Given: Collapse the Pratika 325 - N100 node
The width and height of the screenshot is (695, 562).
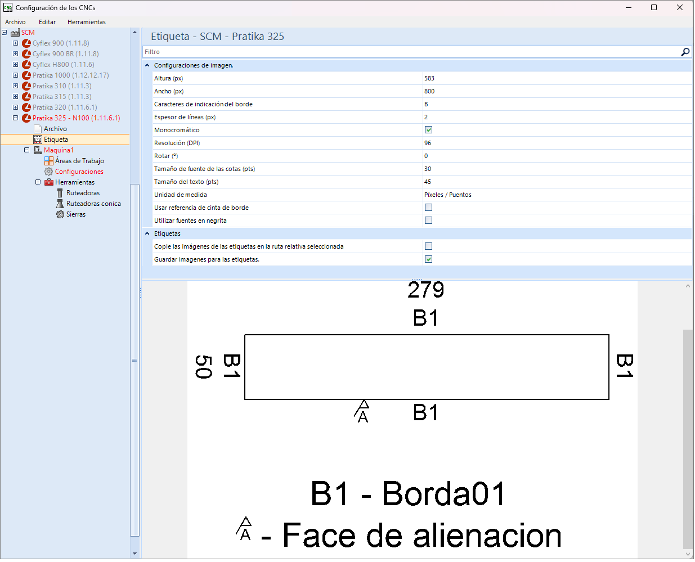Looking at the screenshot, I should [x=16, y=118].
